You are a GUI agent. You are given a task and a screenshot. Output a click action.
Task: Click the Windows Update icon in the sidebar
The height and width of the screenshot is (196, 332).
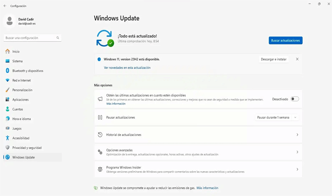tap(7, 157)
